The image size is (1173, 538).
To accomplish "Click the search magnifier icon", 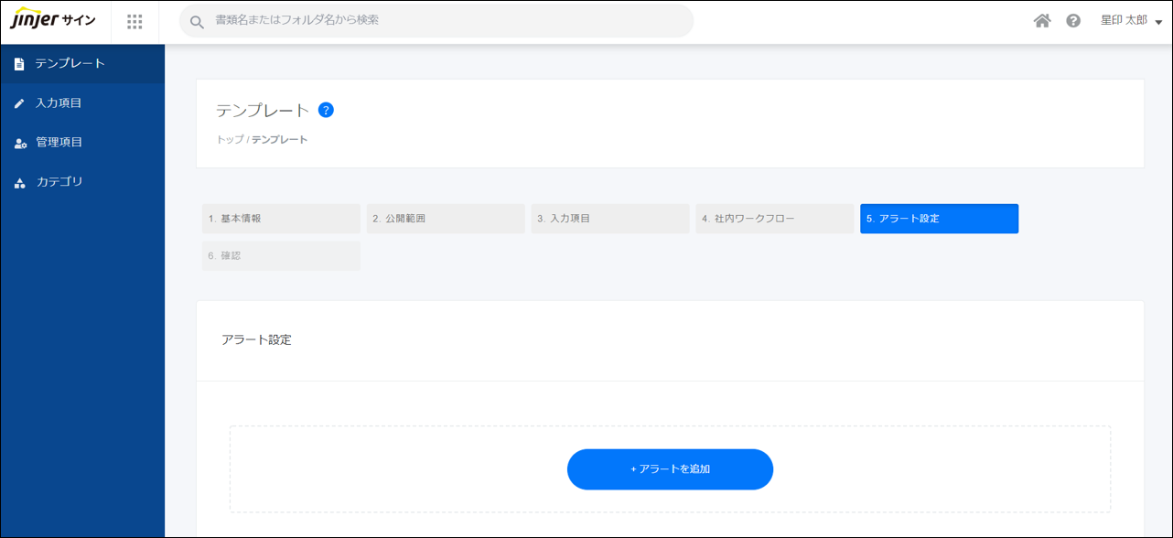I will point(197,21).
